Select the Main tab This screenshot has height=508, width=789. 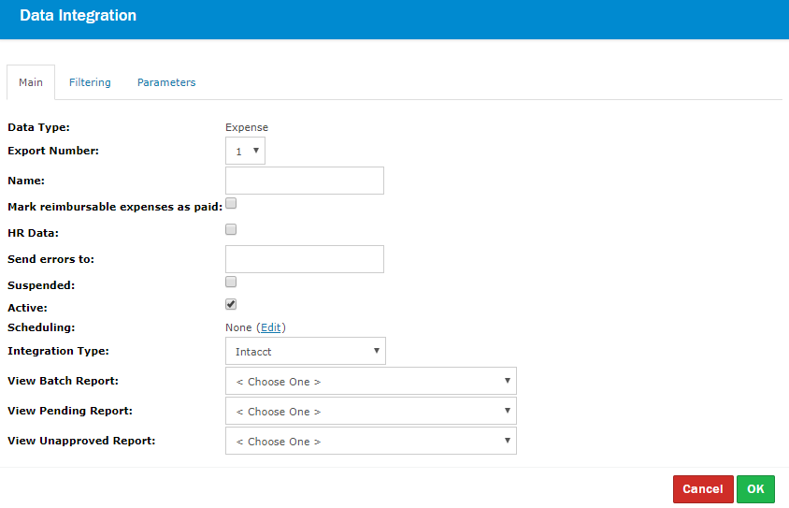pyautogui.click(x=31, y=82)
